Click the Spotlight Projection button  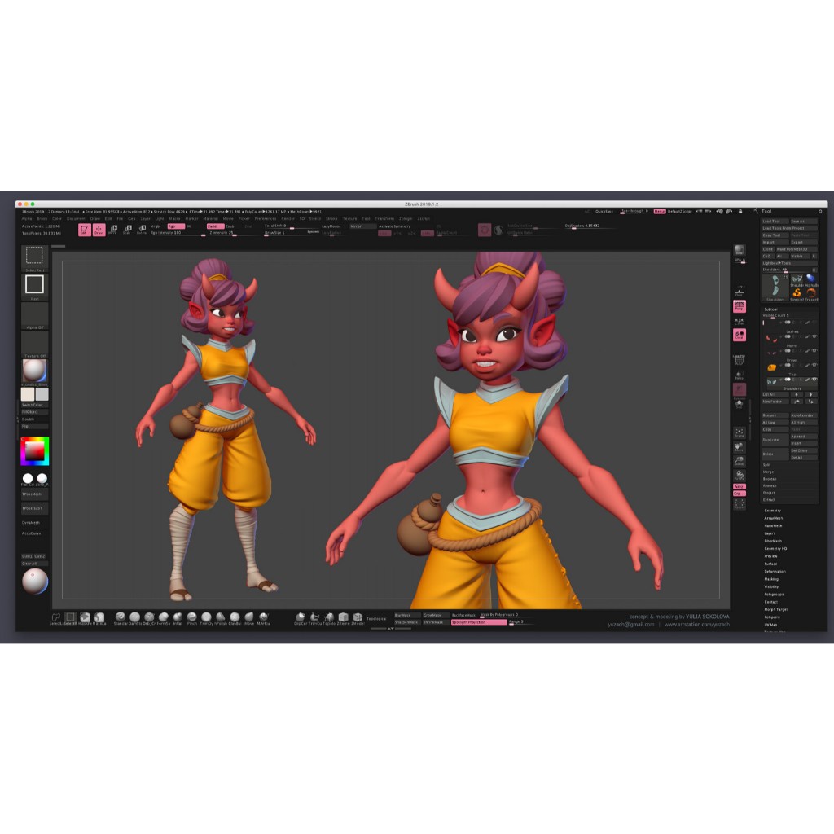(x=479, y=621)
